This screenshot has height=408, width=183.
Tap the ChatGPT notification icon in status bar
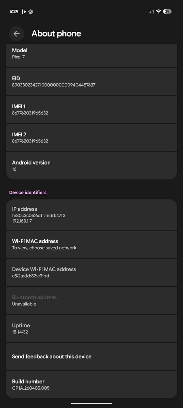(31, 11)
